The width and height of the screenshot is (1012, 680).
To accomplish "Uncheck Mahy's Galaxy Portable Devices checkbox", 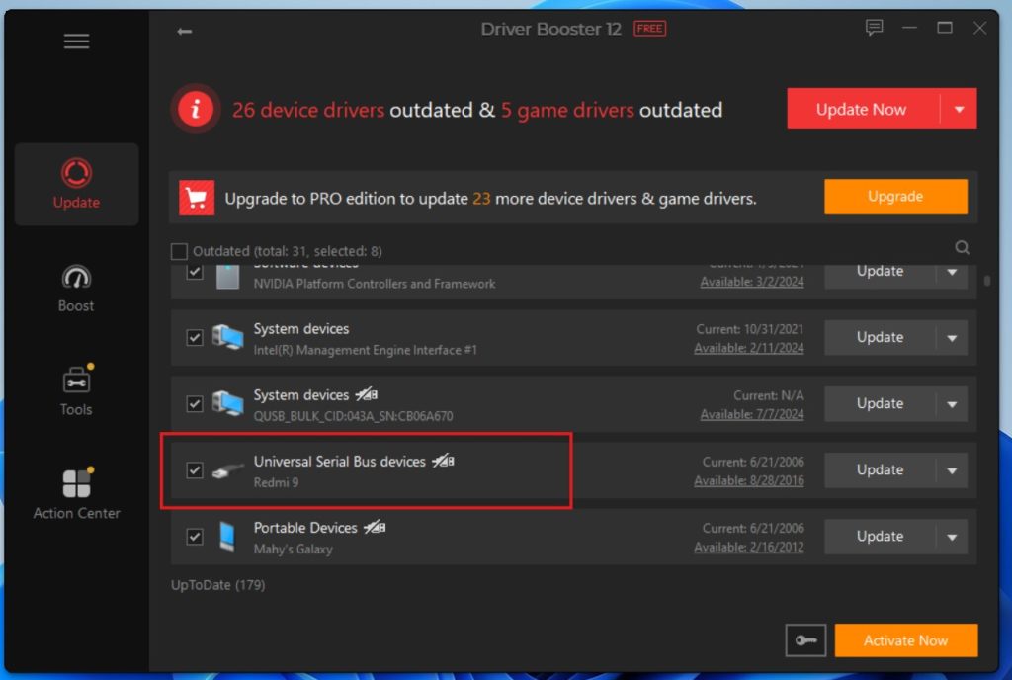I will 195,537.
